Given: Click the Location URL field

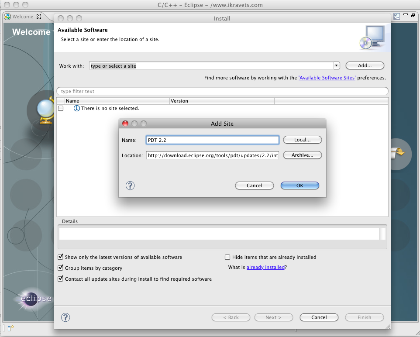Looking at the screenshot, I should (x=213, y=155).
